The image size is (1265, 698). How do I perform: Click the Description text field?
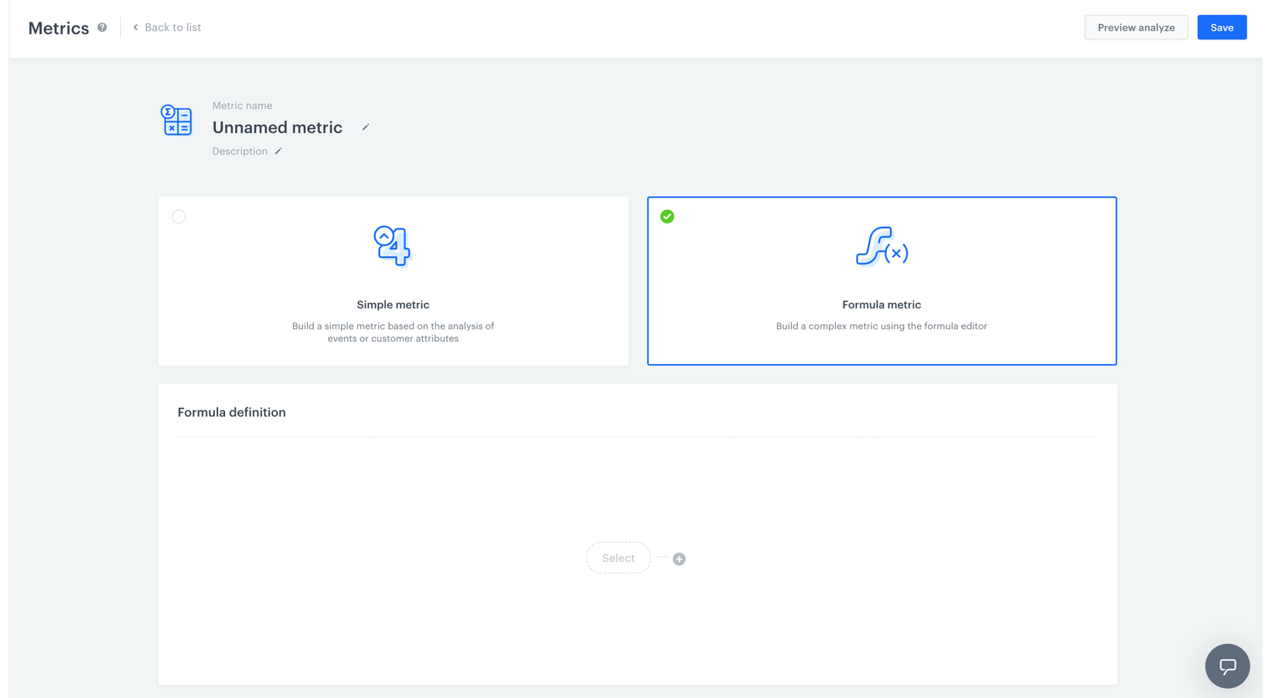pyautogui.click(x=240, y=152)
